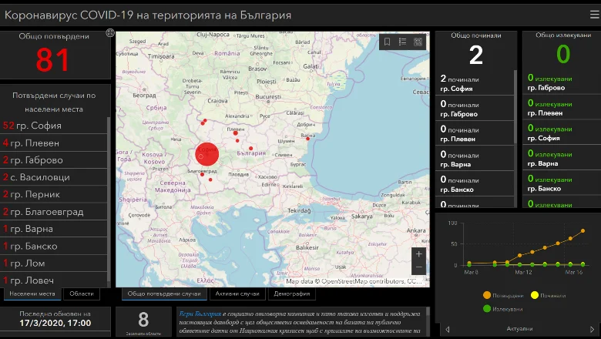Zoom in on the map with plus
The width and height of the screenshot is (601, 339).
tap(418, 254)
